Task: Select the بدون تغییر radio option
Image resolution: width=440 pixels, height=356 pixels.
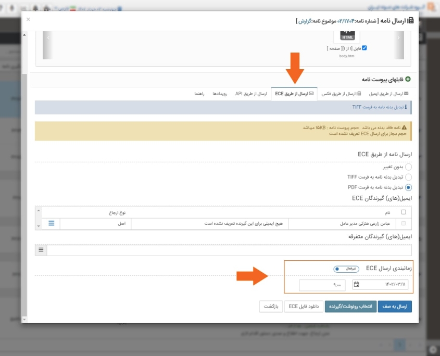Action: (x=408, y=167)
